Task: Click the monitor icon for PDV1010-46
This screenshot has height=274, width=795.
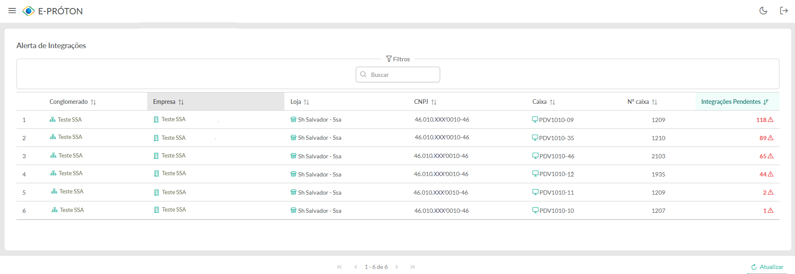Action: pos(535,156)
